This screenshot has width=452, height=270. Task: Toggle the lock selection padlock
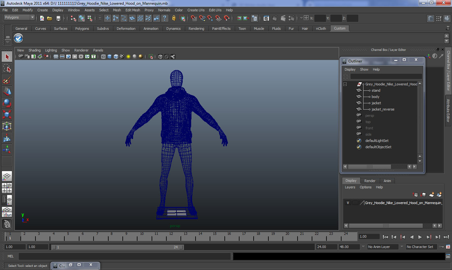point(174,18)
